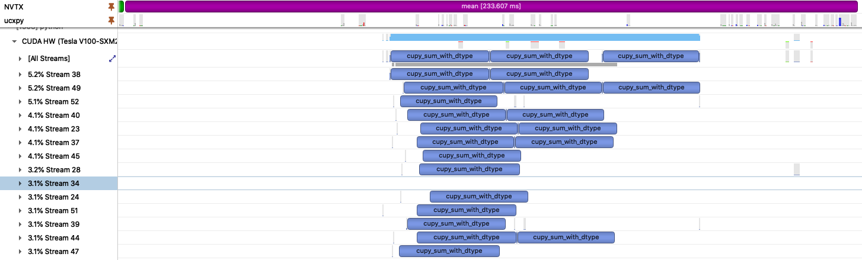Image resolution: width=862 pixels, height=260 pixels.
Task: Expand the Stream 47 row triangle
Action: (20, 252)
